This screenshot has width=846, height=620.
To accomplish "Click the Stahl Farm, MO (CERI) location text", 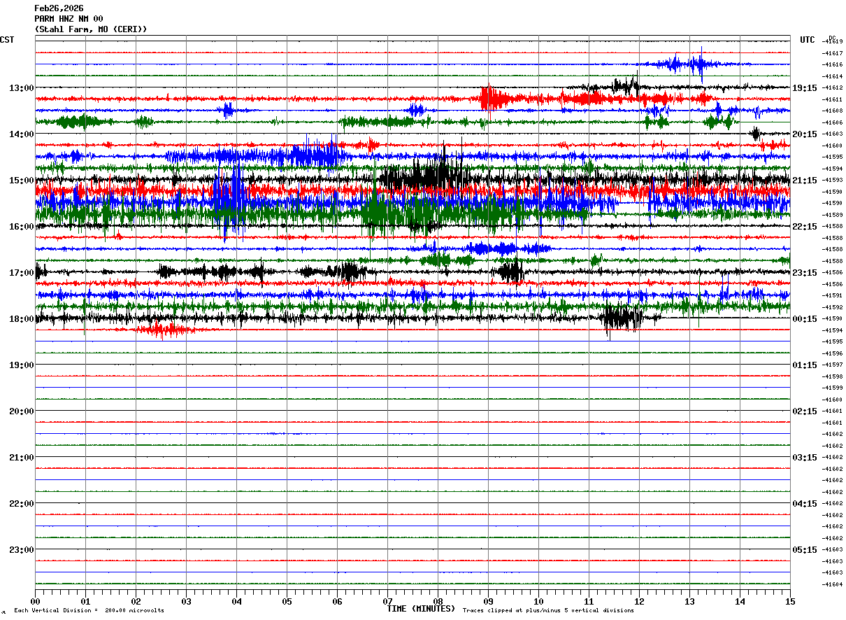I will point(91,29).
